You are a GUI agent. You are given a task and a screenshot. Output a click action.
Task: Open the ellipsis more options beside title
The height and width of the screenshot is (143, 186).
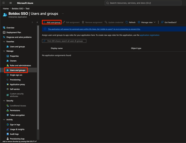click(x=63, y=14)
